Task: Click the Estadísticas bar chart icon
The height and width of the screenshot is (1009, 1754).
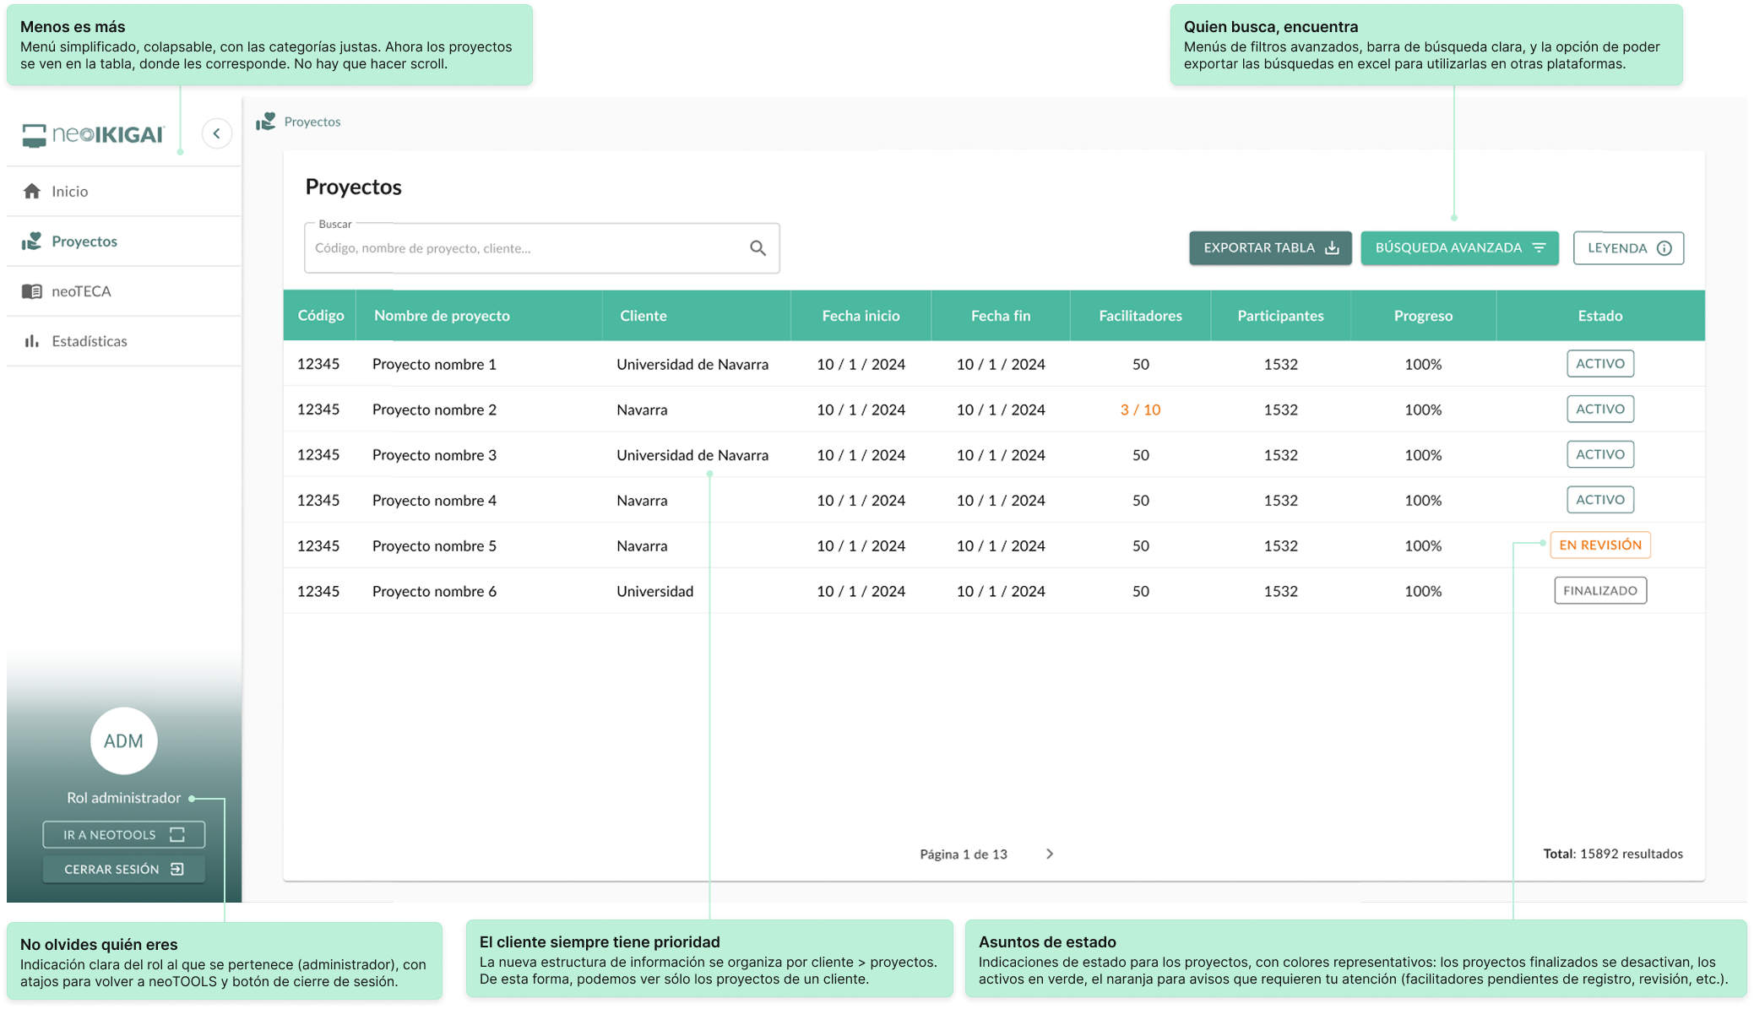Action: click(32, 341)
